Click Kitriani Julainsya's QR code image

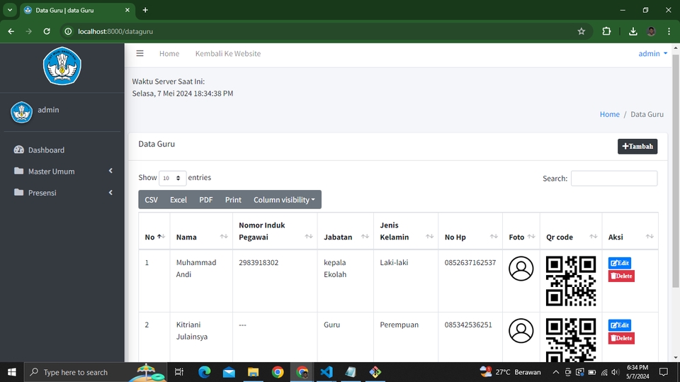tap(571, 340)
